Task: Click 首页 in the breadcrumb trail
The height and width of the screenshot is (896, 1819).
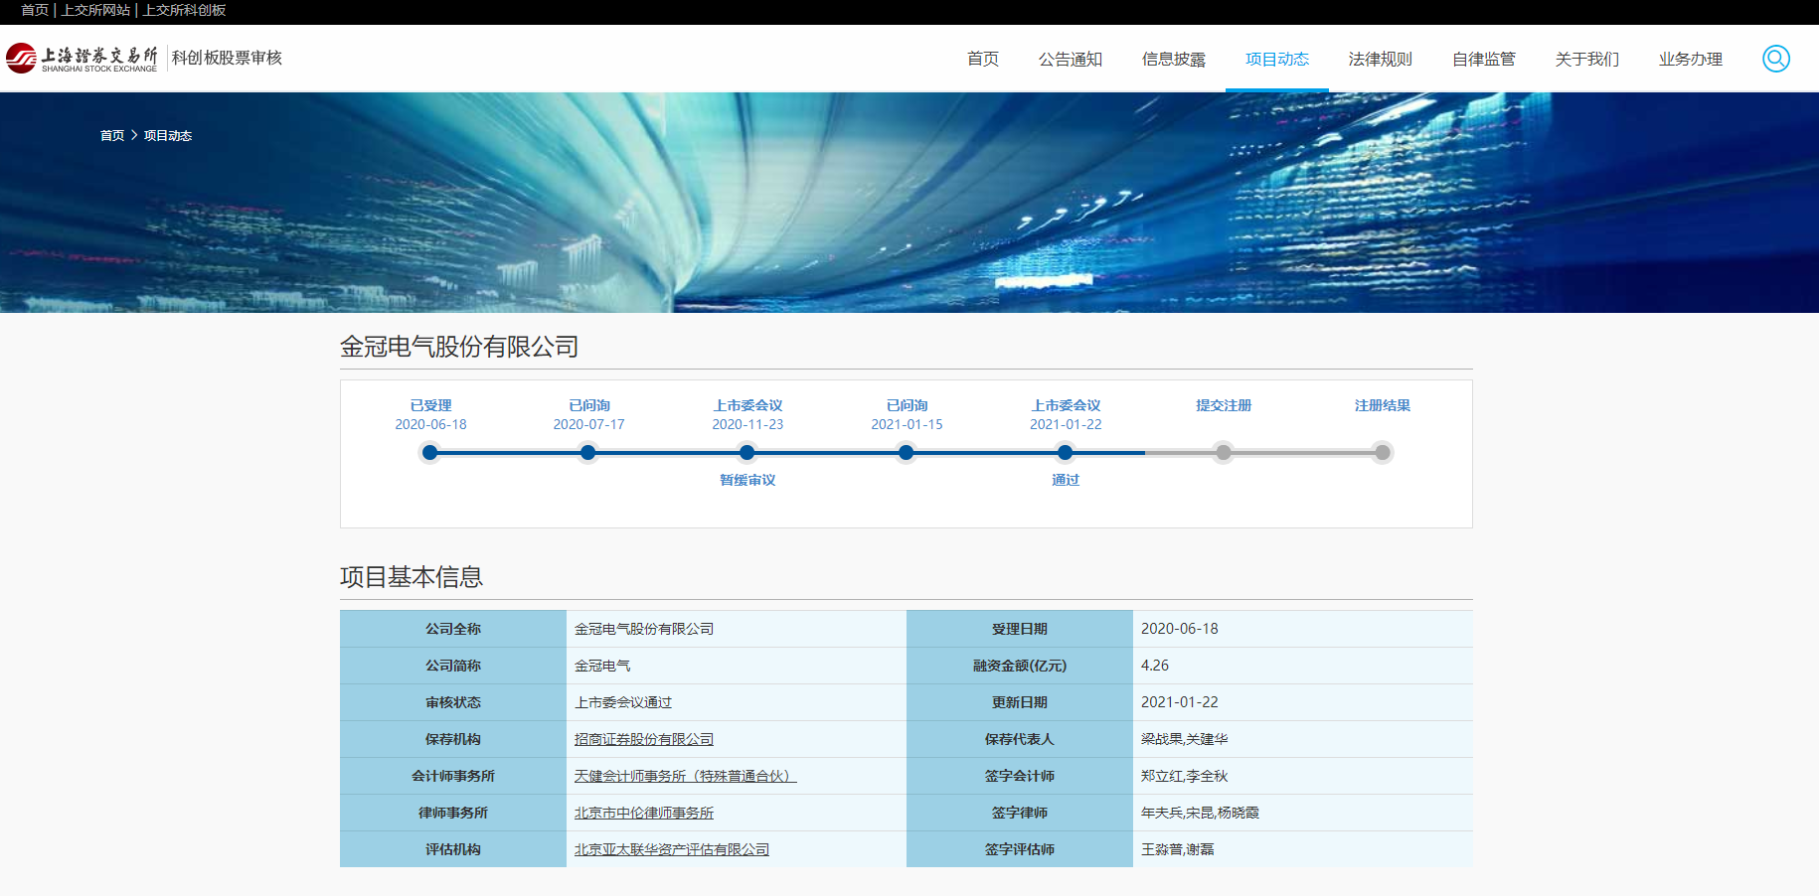Action: pyautogui.click(x=112, y=136)
